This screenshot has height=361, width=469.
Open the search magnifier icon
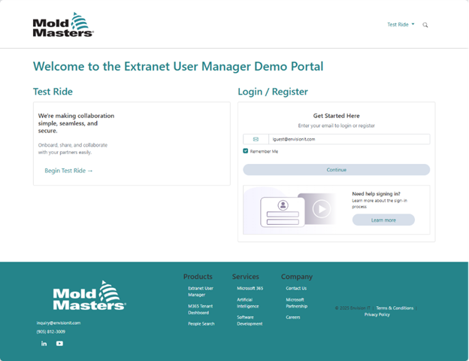(425, 25)
